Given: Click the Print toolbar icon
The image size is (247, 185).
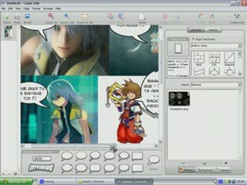Looking at the screenshot, I should tap(17, 17).
